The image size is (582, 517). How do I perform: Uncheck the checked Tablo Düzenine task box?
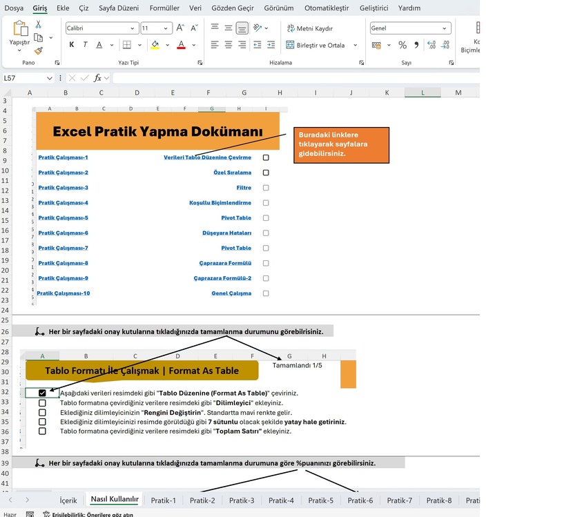click(42, 393)
